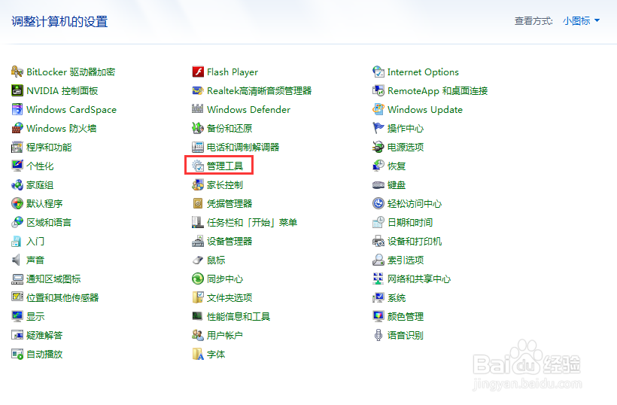617x405 pixels.
Task: Click the BitLocker drive encryption icon
Action: tap(17, 72)
